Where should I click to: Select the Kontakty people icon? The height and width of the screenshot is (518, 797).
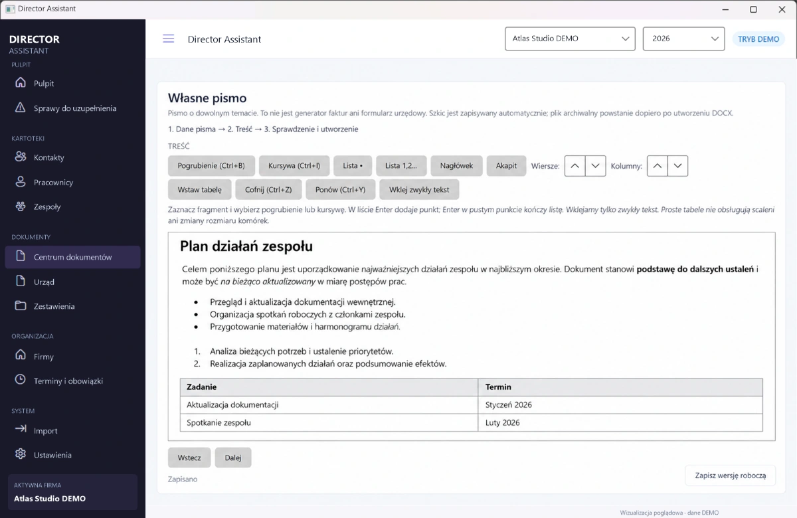pyautogui.click(x=21, y=157)
